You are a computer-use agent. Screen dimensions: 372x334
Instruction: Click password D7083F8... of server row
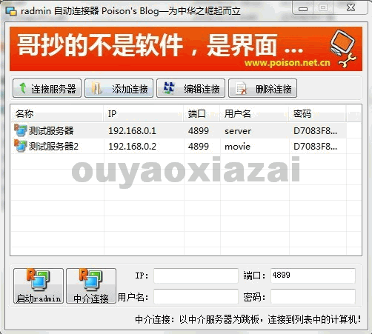315,131
